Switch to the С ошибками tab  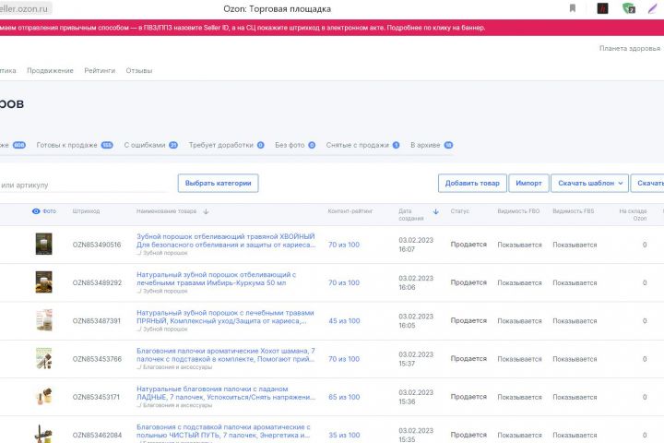[x=150, y=145]
